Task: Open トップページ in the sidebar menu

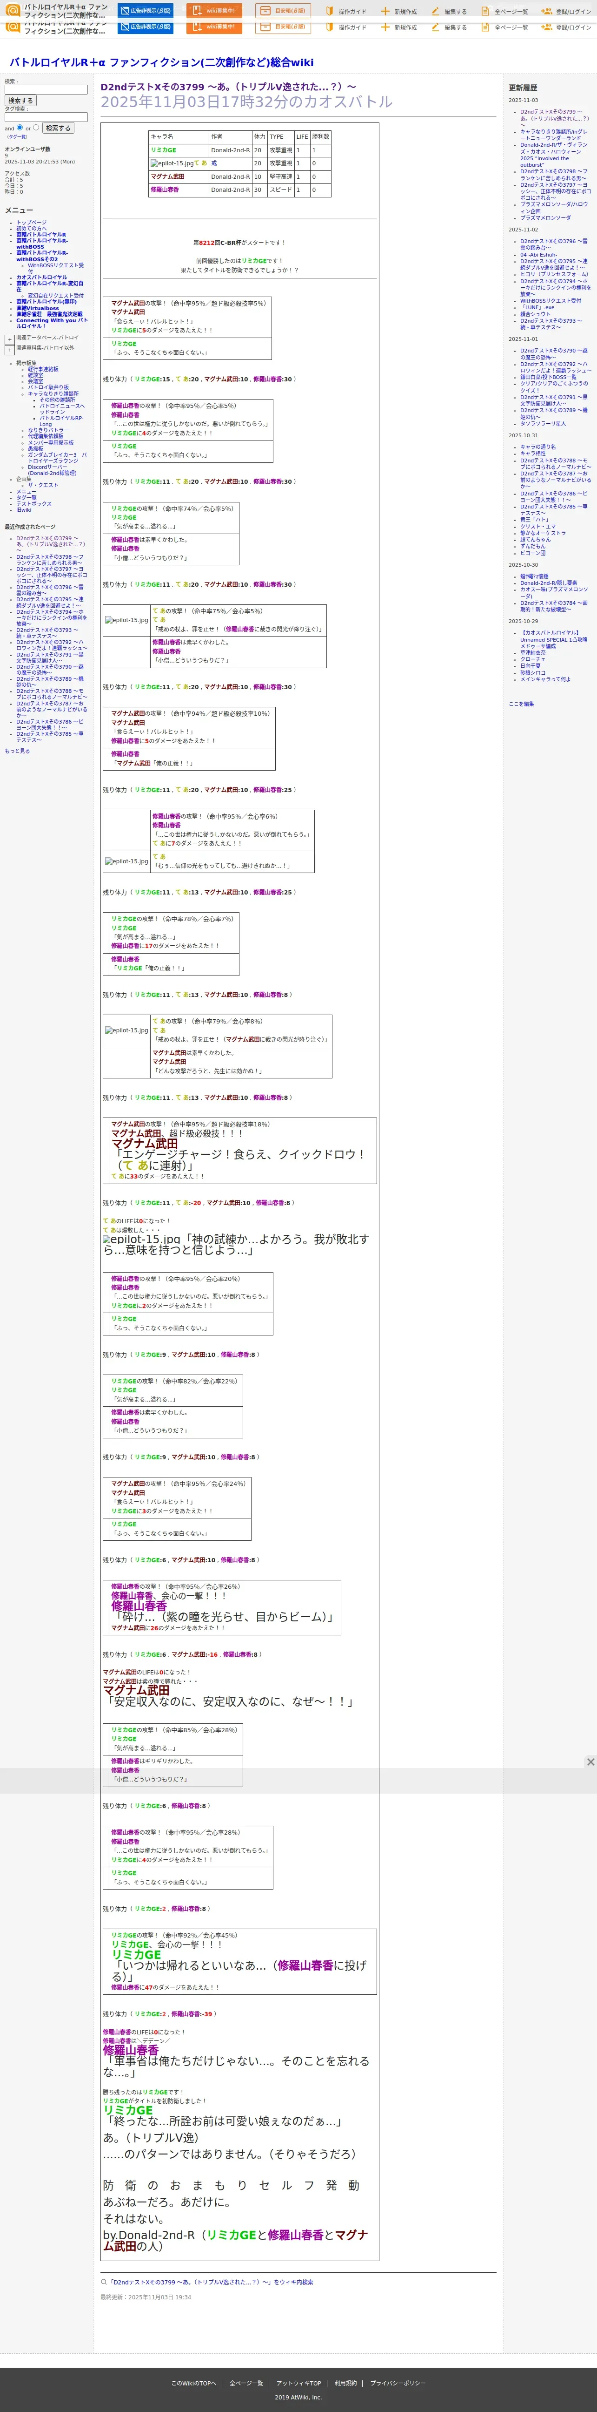Action: point(31,223)
